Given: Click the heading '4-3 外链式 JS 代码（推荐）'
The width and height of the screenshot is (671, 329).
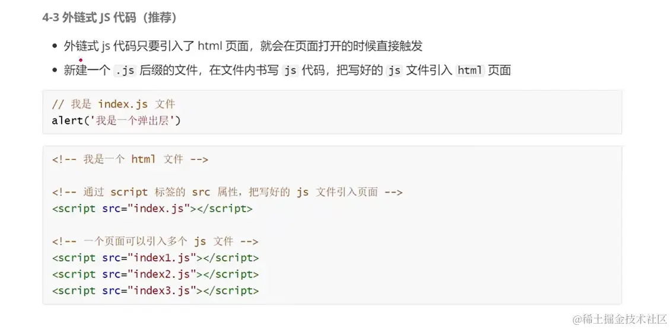Looking at the screenshot, I should [110, 18].
